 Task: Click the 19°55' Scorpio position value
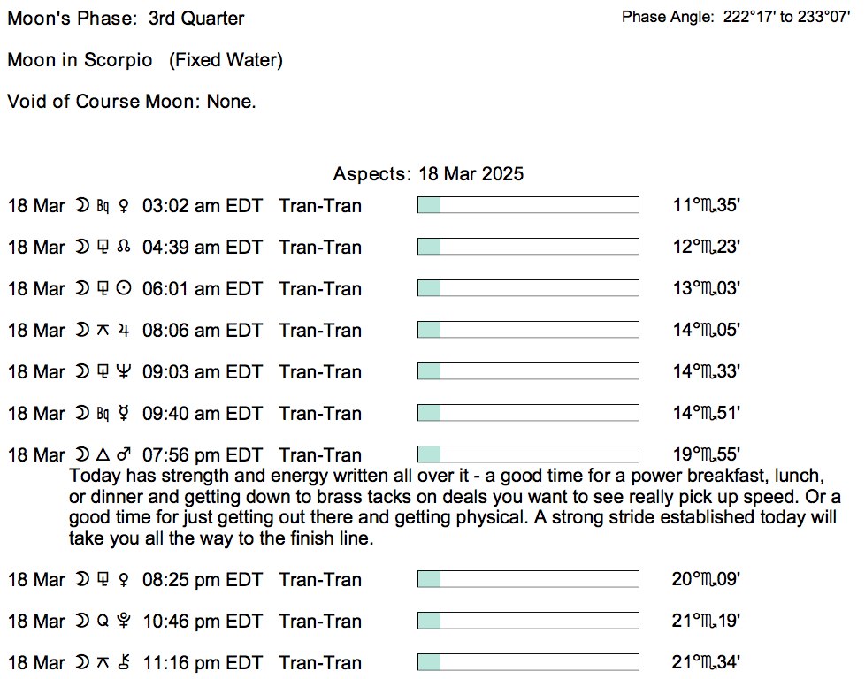pyautogui.click(x=705, y=455)
